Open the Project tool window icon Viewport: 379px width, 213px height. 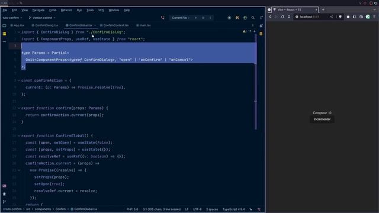(4, 25)
